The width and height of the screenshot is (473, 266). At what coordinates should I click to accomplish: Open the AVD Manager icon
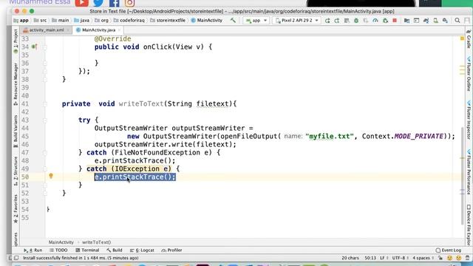(x=435, y=21)
